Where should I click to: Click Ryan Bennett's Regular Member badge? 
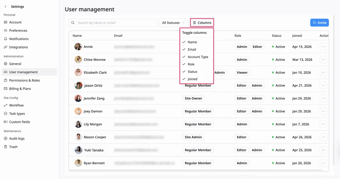[198, 163]
